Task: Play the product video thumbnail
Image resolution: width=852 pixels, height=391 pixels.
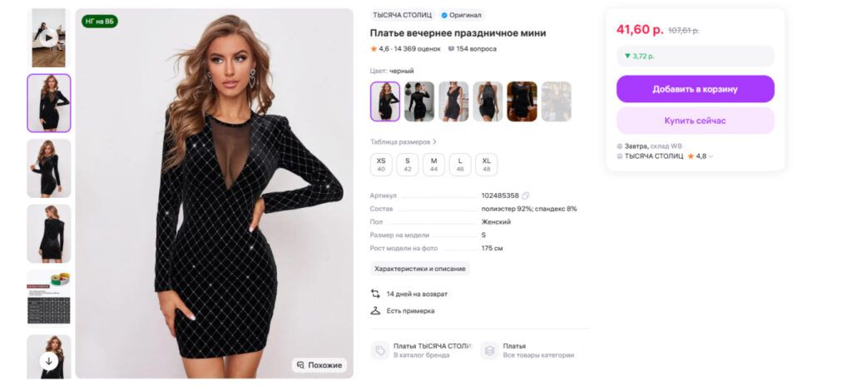Action: (48, 37)
